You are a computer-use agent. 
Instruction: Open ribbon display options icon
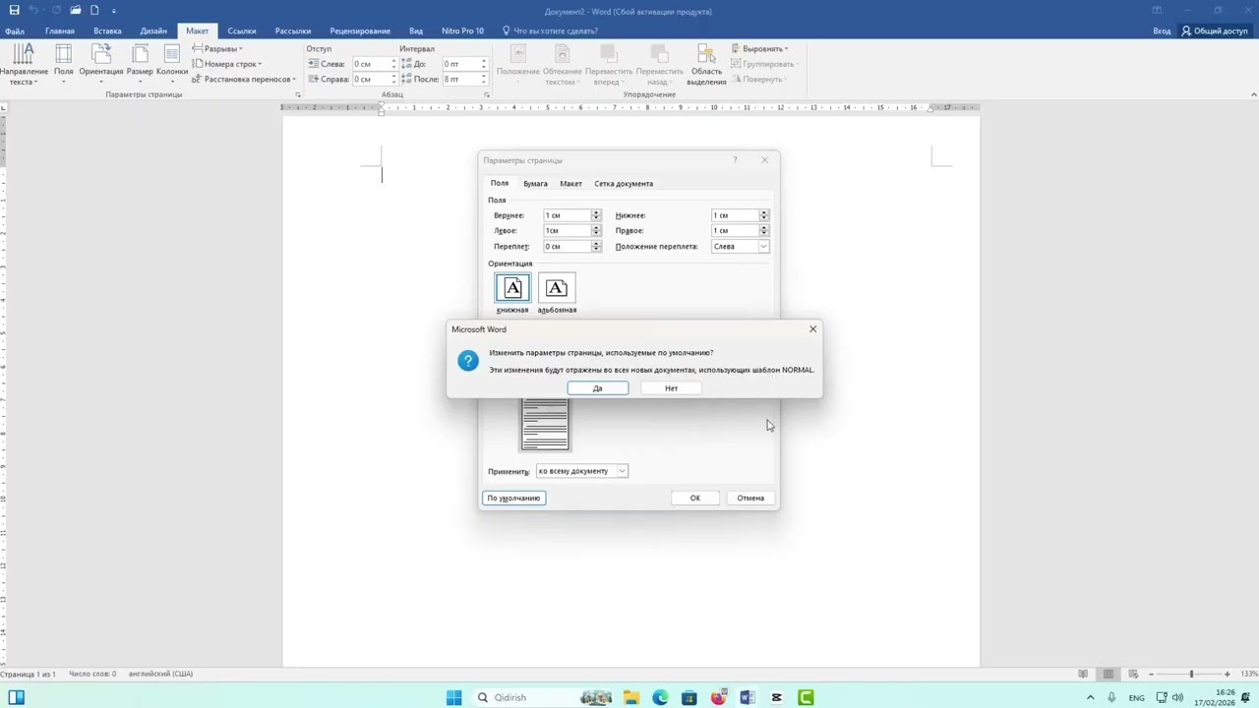click(1157, 10)
